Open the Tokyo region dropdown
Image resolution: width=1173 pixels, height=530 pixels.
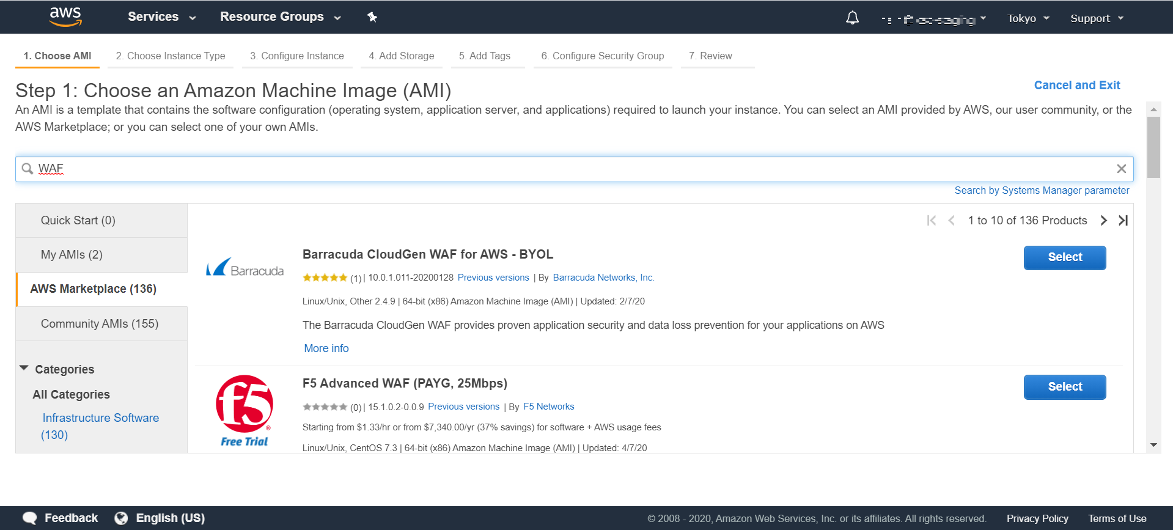tap(1028, 18)
